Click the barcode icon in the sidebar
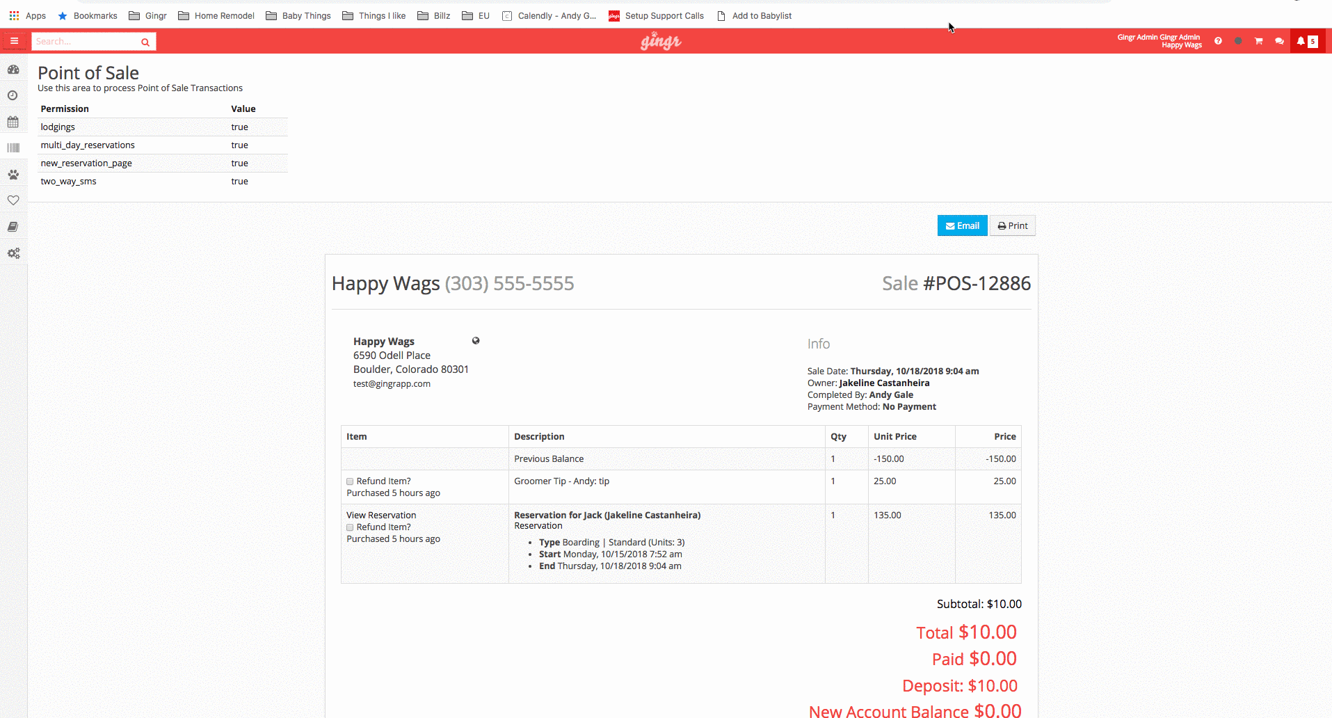 coord(13,147)
